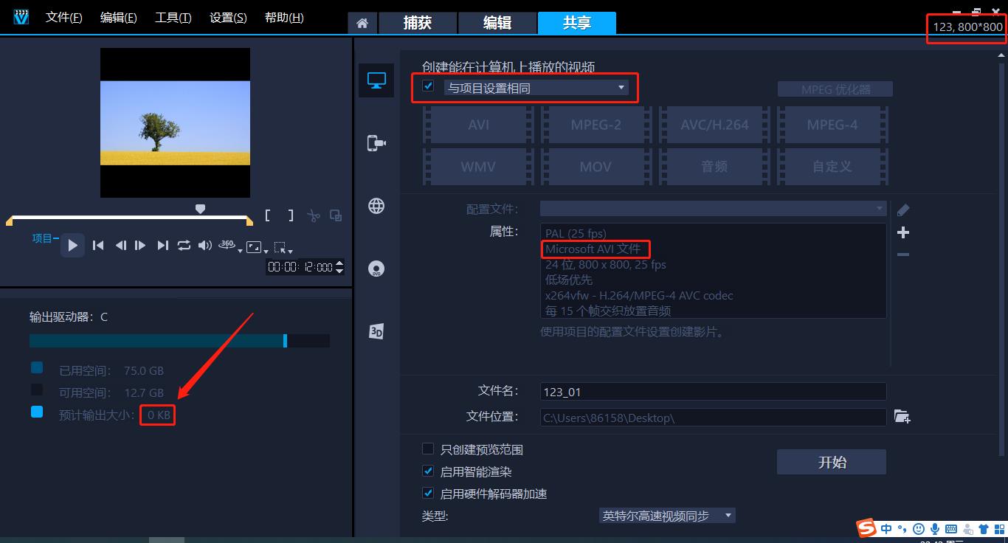Open the 设置 menu
1008x543 pixels.
tap(227, 17)
